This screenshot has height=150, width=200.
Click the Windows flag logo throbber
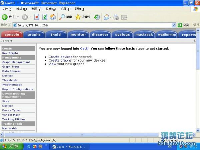[196, 9]
